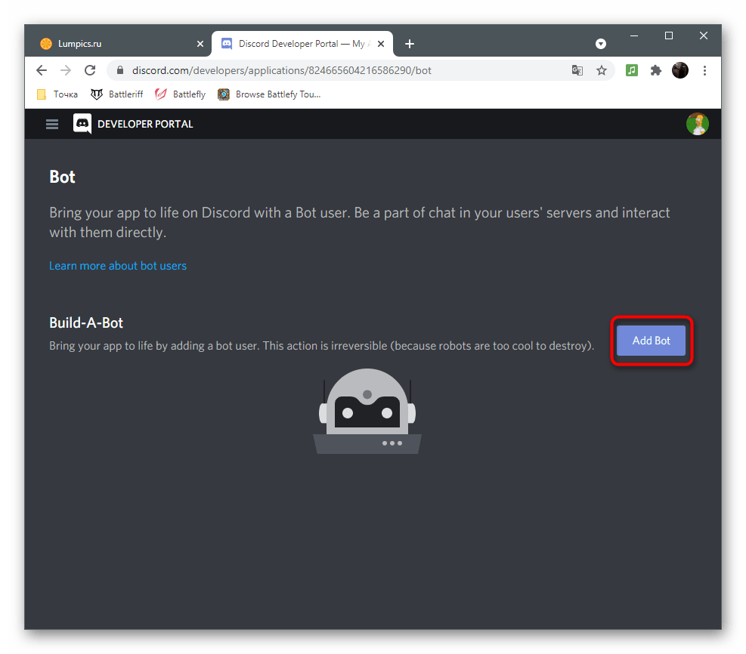Screen dimensions: 746x654
Task: Click the Add Bot button
Action: [651, 341]
